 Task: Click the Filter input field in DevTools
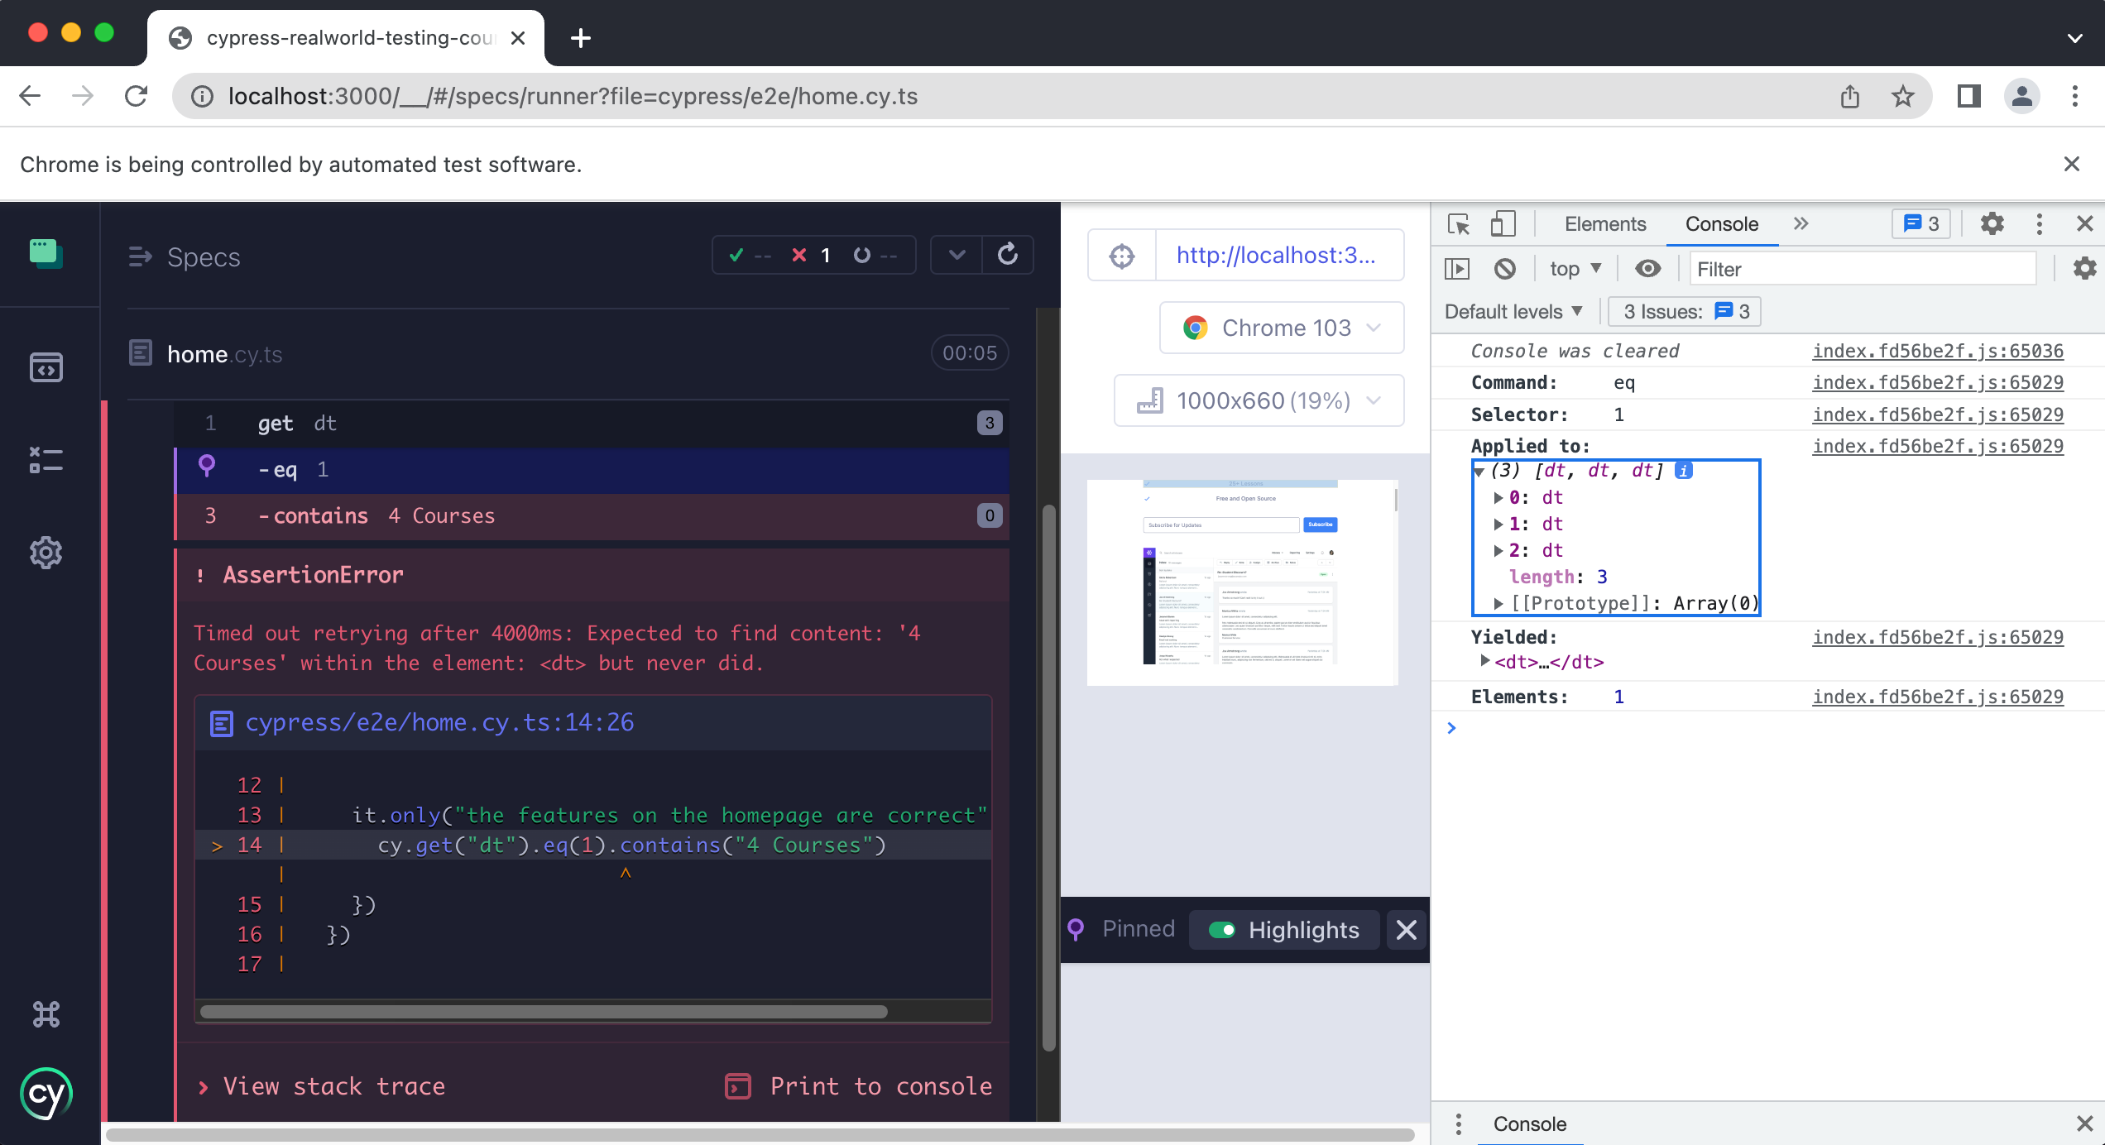coord(1861,268)
